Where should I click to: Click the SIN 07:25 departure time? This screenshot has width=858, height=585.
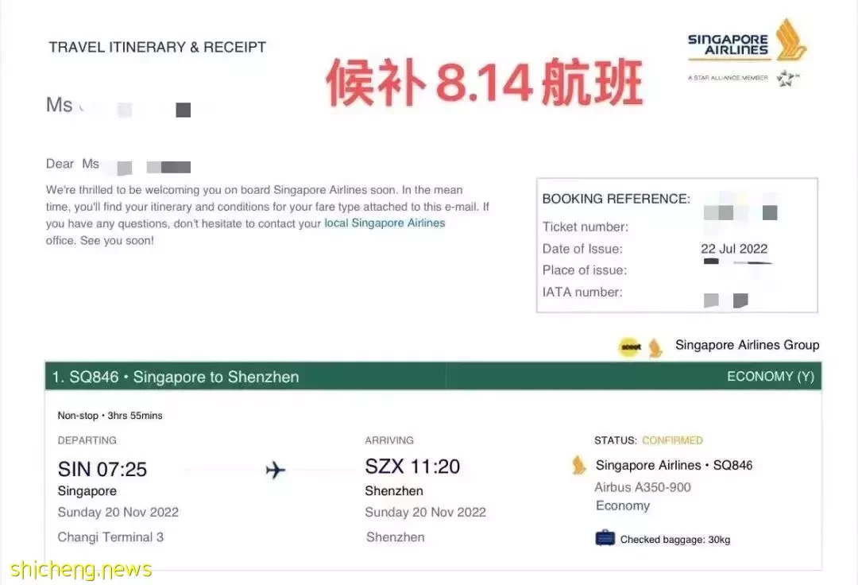pos(102,469)
